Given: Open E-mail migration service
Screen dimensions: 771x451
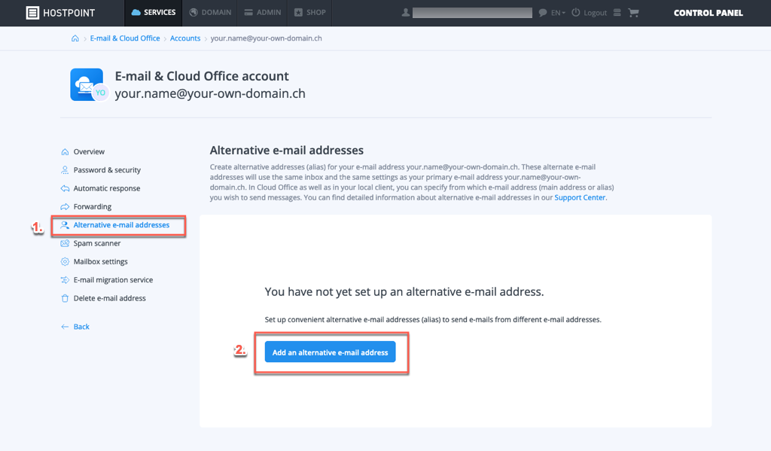Looking at the screenshot, I should (113, 280).
